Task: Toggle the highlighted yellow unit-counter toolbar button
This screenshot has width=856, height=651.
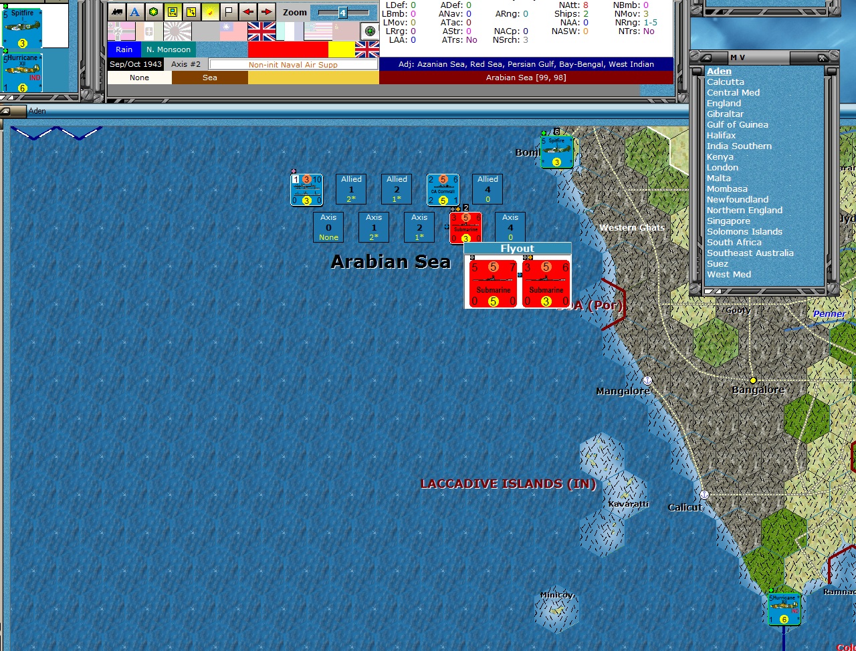Action: pos(173,12)
